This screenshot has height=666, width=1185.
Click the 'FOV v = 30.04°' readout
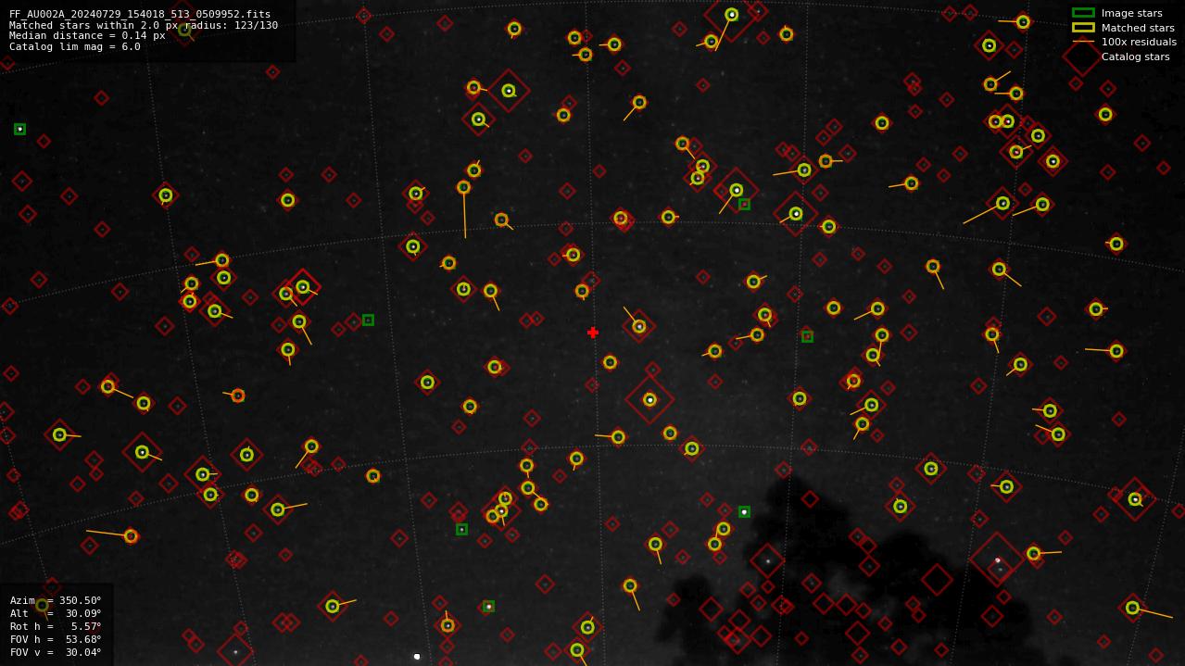pyautogui.click(x=56, y=652)
